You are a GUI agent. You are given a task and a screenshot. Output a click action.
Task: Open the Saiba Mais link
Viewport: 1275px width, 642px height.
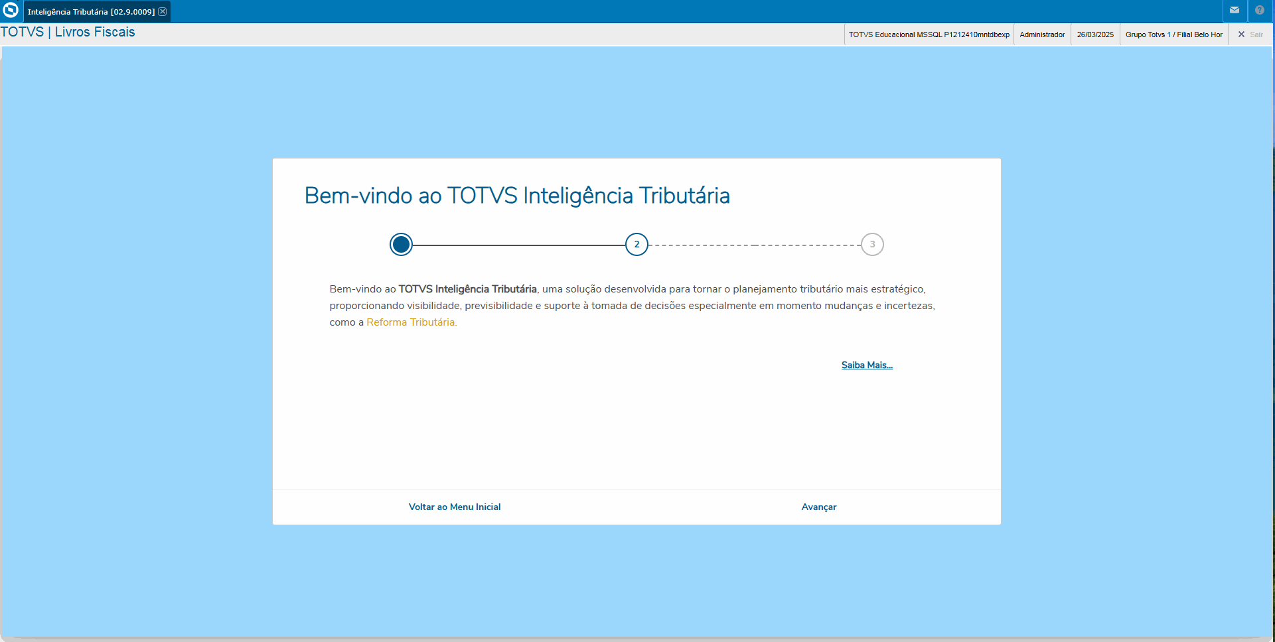867,365
